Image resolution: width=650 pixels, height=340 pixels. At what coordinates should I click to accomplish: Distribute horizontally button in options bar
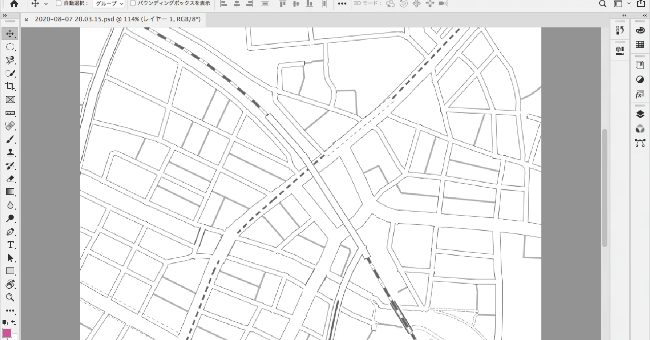pos(324,4)
